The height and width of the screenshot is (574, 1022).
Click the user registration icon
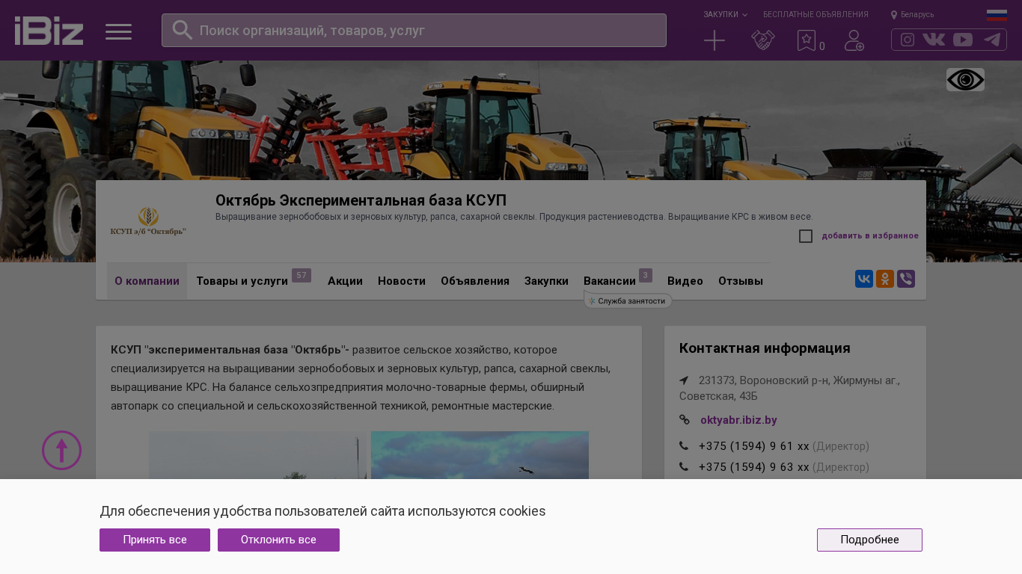854,40
